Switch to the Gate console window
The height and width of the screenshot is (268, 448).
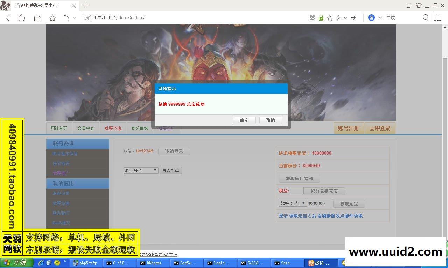pyautogui.click(x=287, y=263)
